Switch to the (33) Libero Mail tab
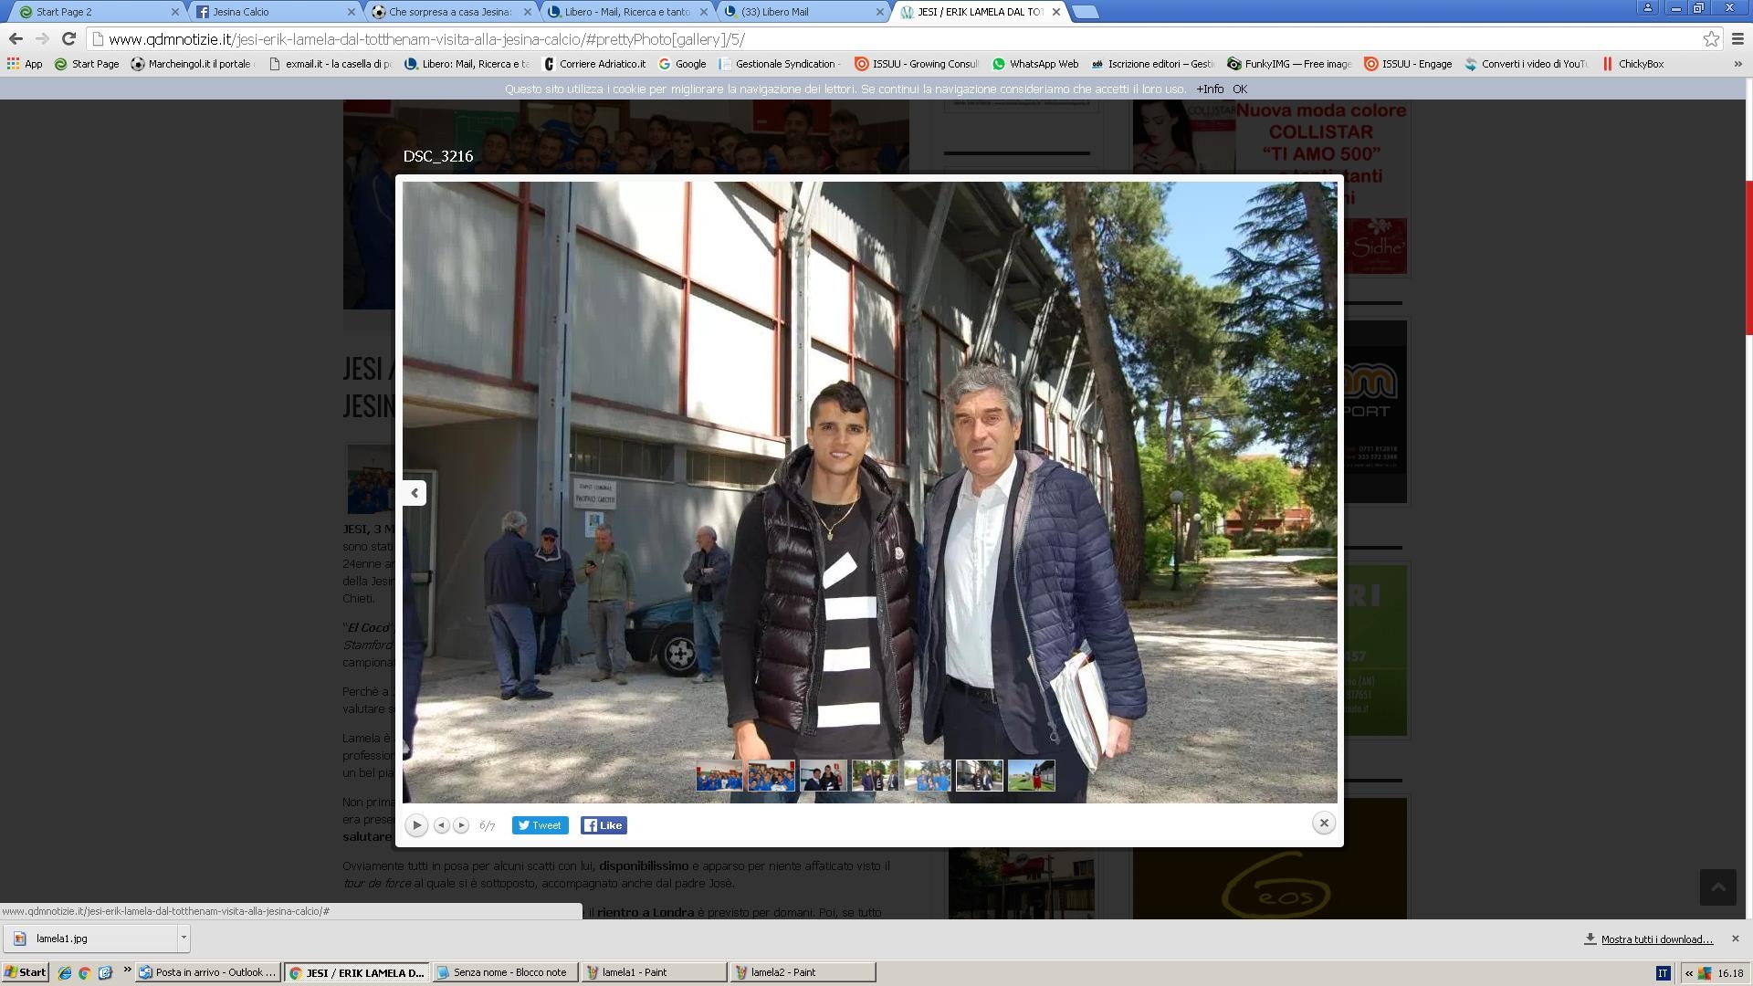This screenshot has width=1753, height=986. [x=803, y=12]
